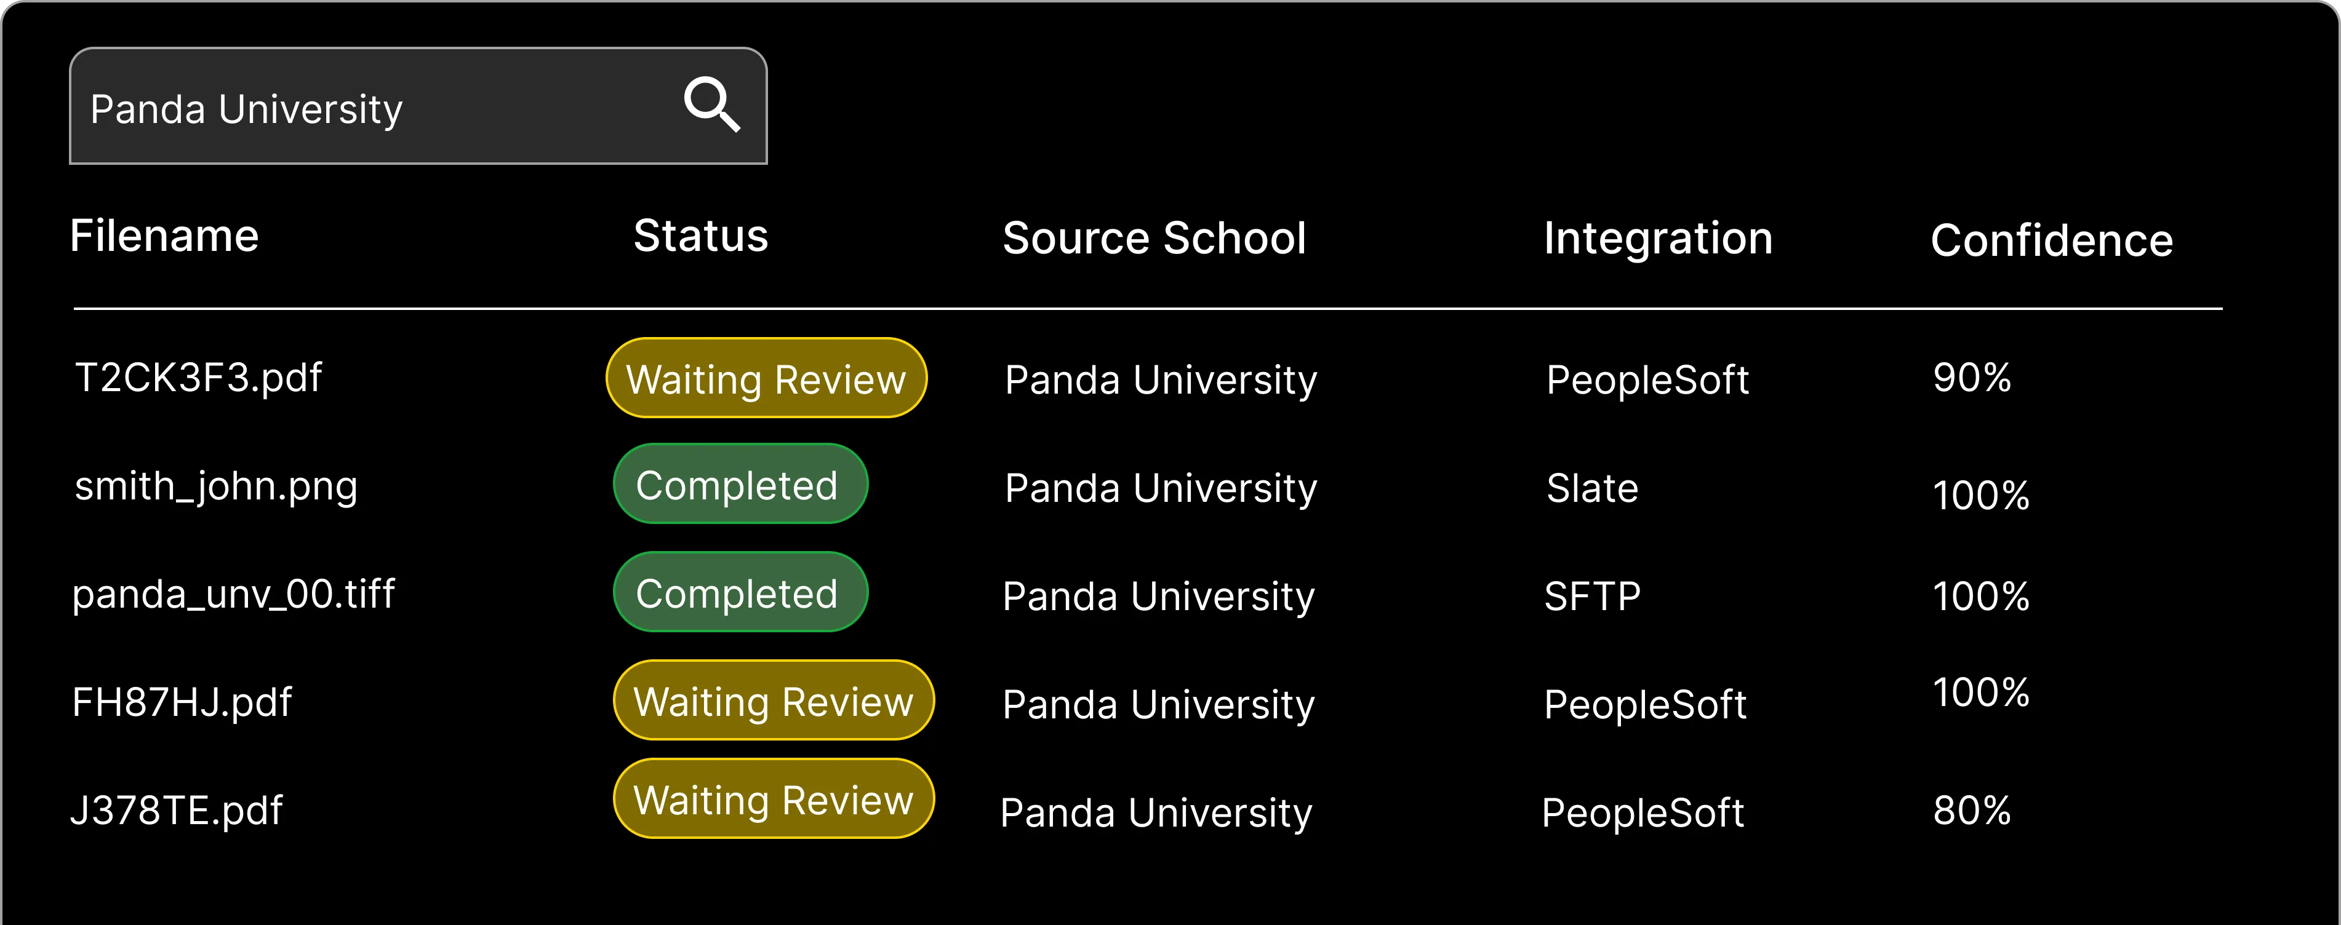Viewport: 2341px width, 925px height.
Task: Click the Waiting Review badge on FH87HJ.pdf
Action: click(774, 700)
